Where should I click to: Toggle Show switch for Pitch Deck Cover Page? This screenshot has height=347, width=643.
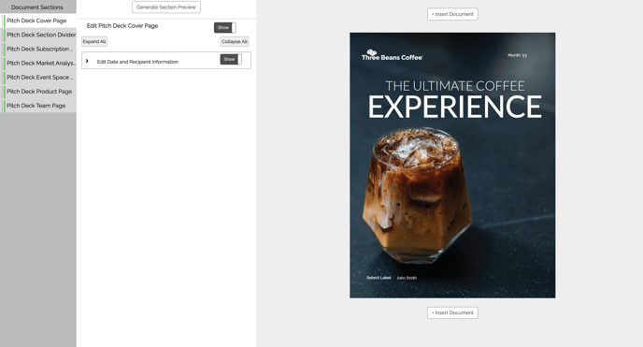click(x=224, y=27)
